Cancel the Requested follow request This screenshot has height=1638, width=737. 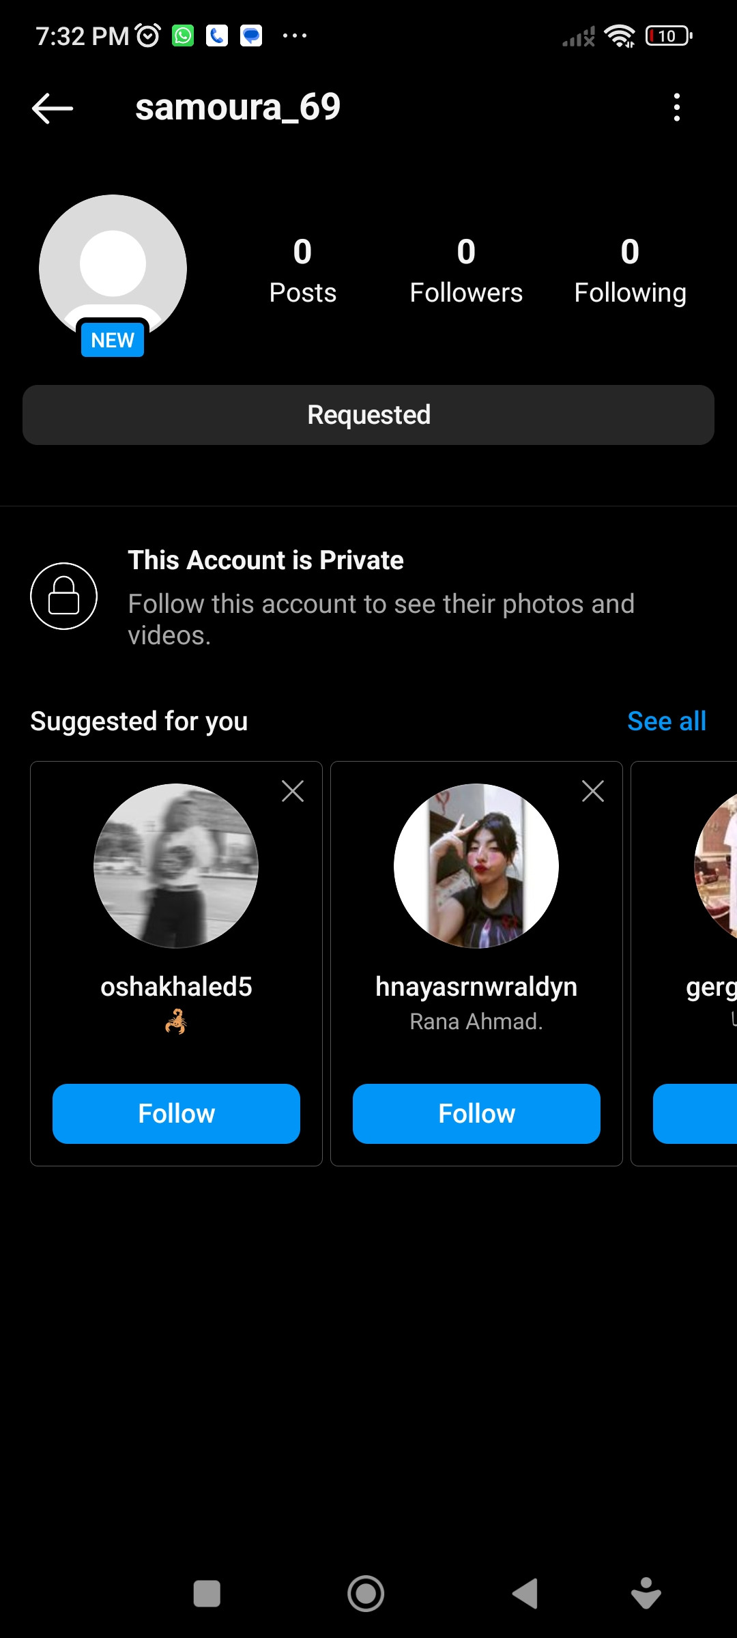[x=369, y=415]
